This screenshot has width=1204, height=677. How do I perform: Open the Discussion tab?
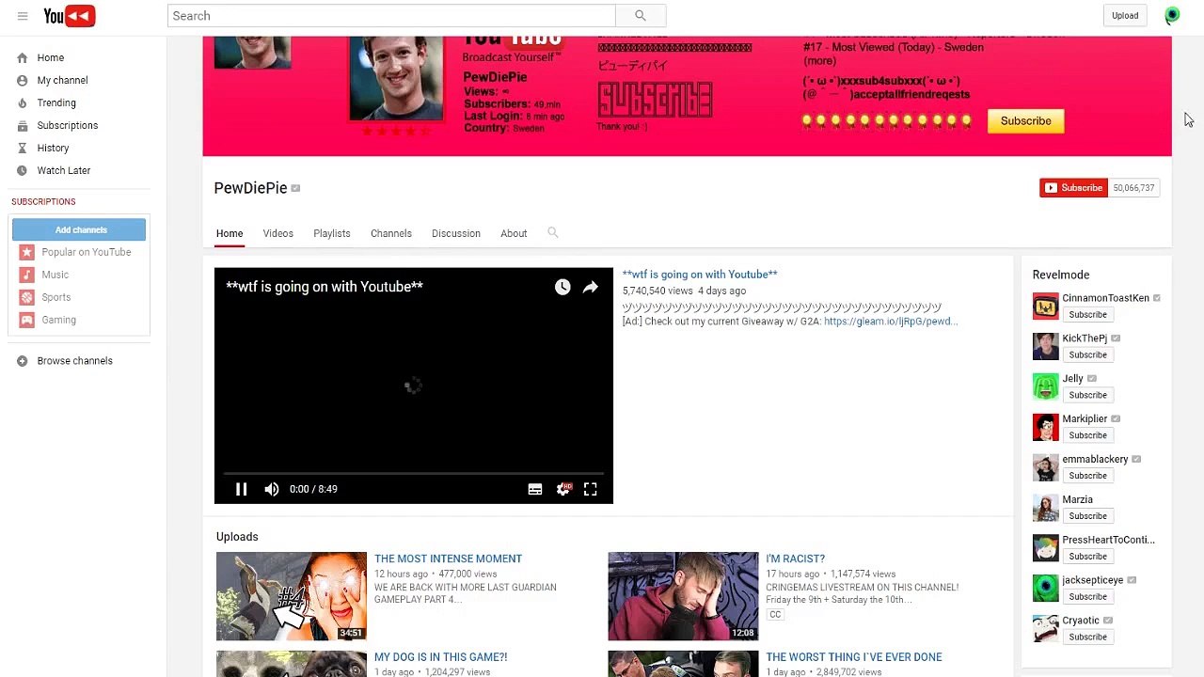456,233
